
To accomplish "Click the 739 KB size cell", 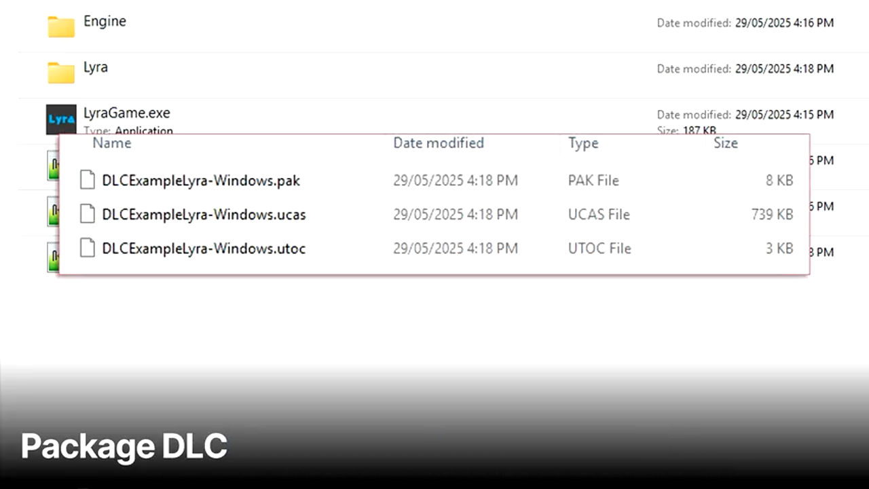I will pos(772,215).
